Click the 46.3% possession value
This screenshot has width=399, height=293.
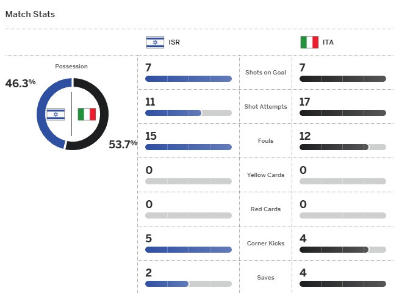pos(20,83)
